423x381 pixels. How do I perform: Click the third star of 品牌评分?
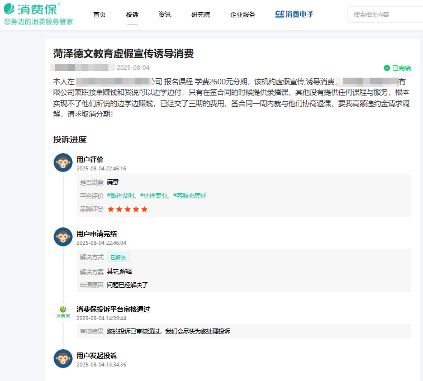tap(127, 209)
